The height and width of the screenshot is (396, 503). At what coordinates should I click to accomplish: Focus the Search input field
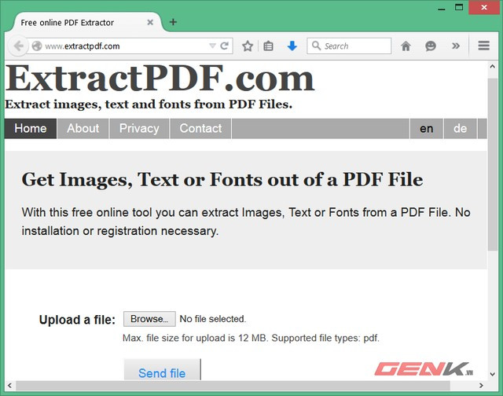349,46
